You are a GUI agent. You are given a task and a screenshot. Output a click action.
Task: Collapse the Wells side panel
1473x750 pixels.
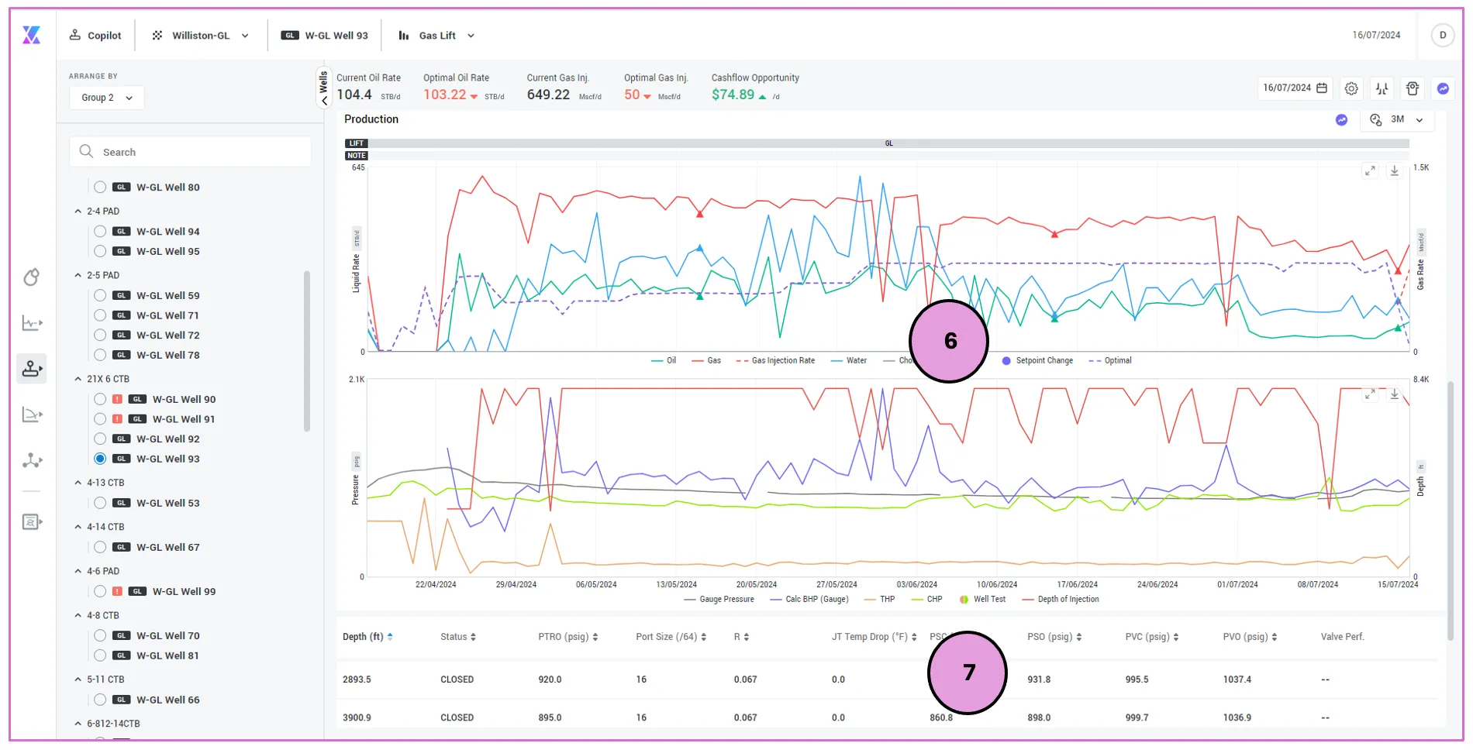[324, 88]
